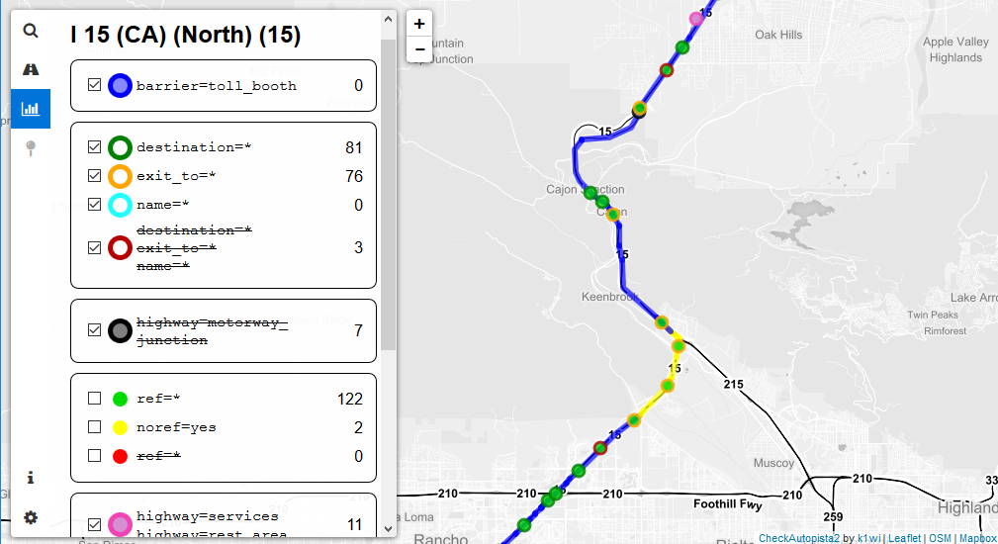Image resolution: width=998 pixels, height=544 pixels.
Task: Open the road/motorway tab icon
Action: 31,69
